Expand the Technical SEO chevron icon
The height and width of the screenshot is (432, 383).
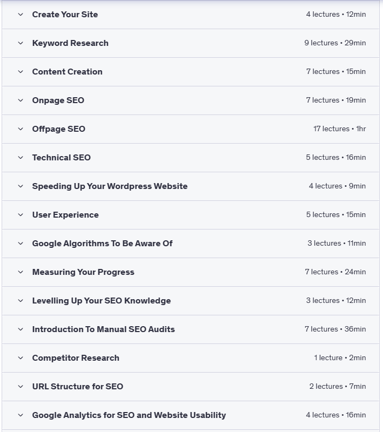[x=21, y=158]
